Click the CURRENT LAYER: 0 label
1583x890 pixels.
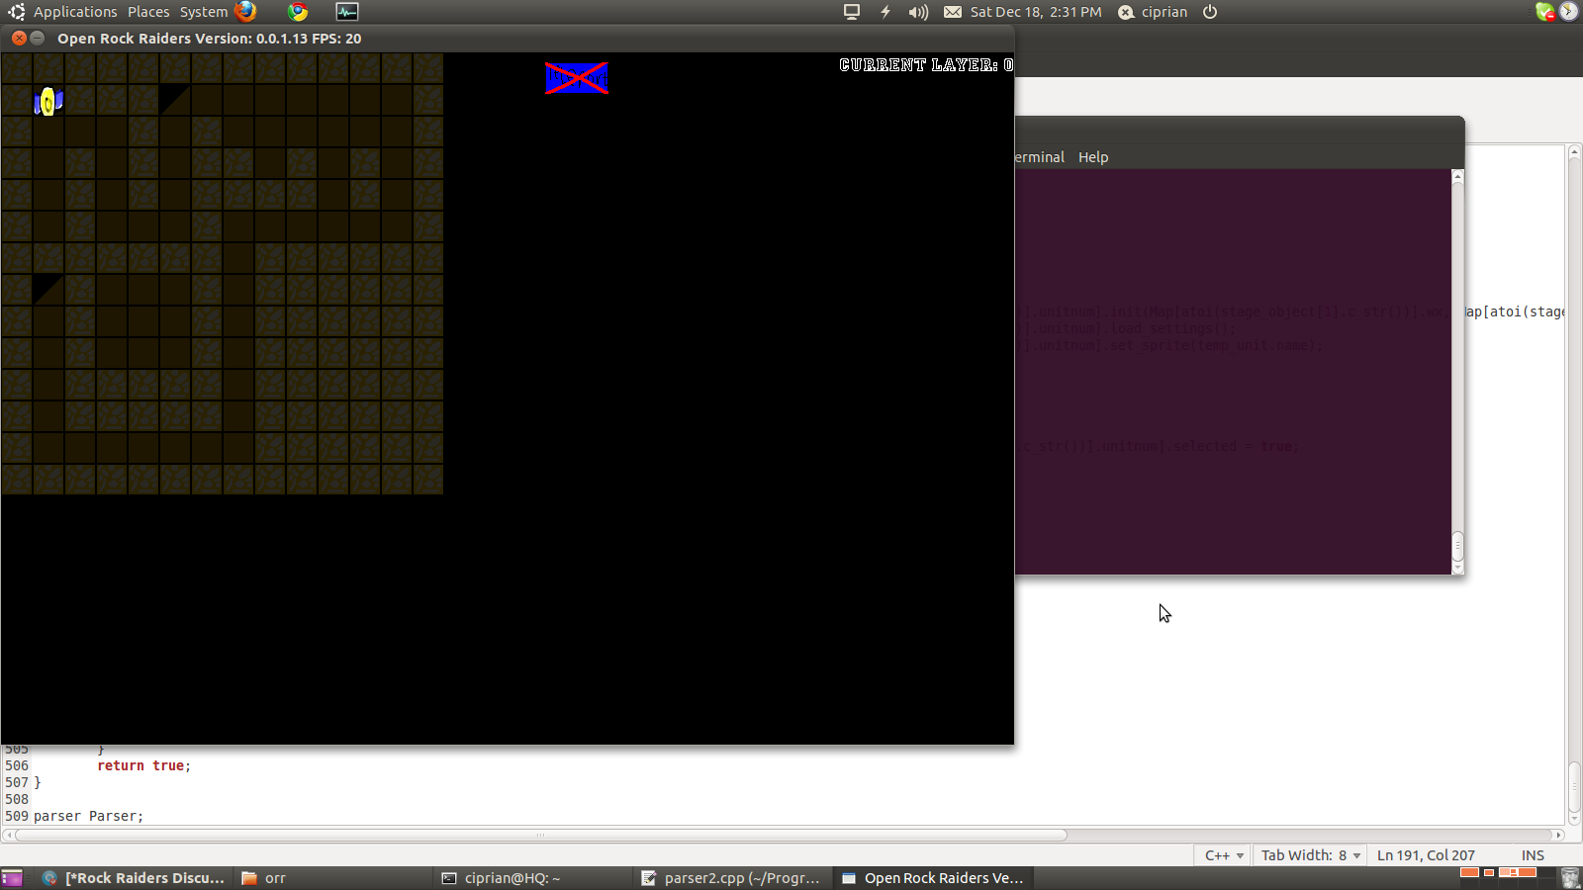926,65
